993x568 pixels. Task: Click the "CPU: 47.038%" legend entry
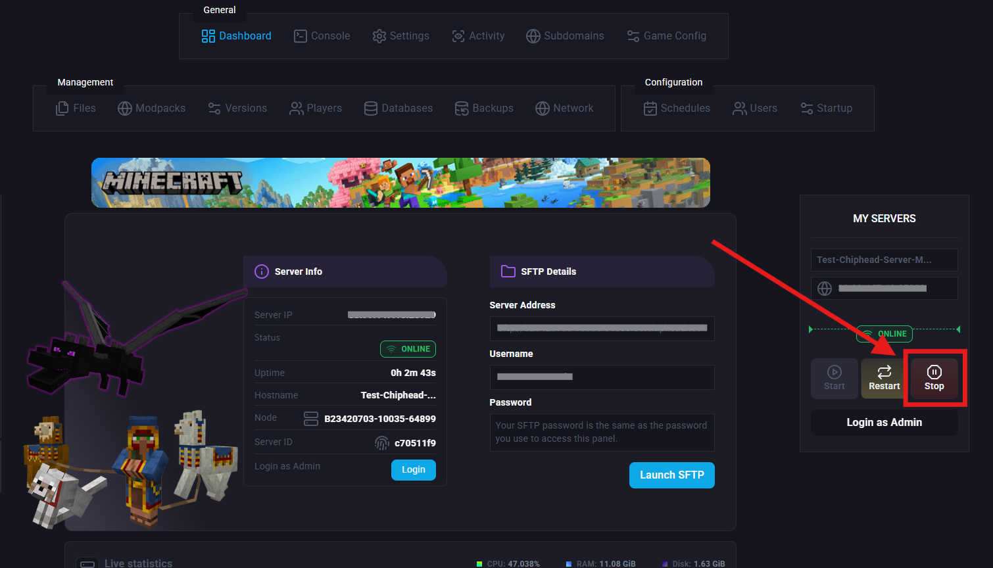pos(508,564)
